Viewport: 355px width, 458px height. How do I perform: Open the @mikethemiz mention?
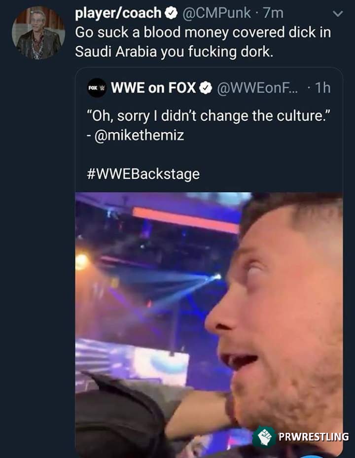[138, 135]
